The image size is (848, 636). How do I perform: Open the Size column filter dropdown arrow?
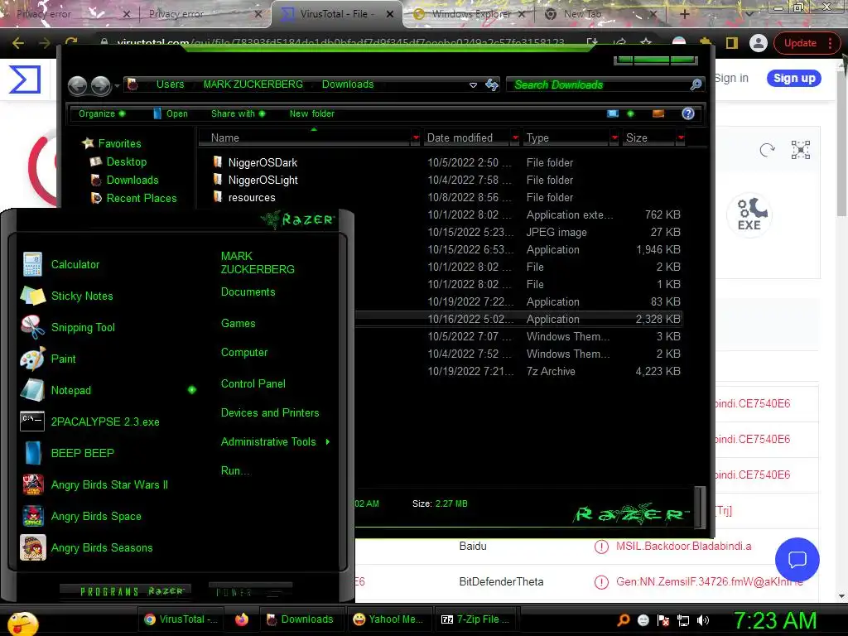coord(681,138)
